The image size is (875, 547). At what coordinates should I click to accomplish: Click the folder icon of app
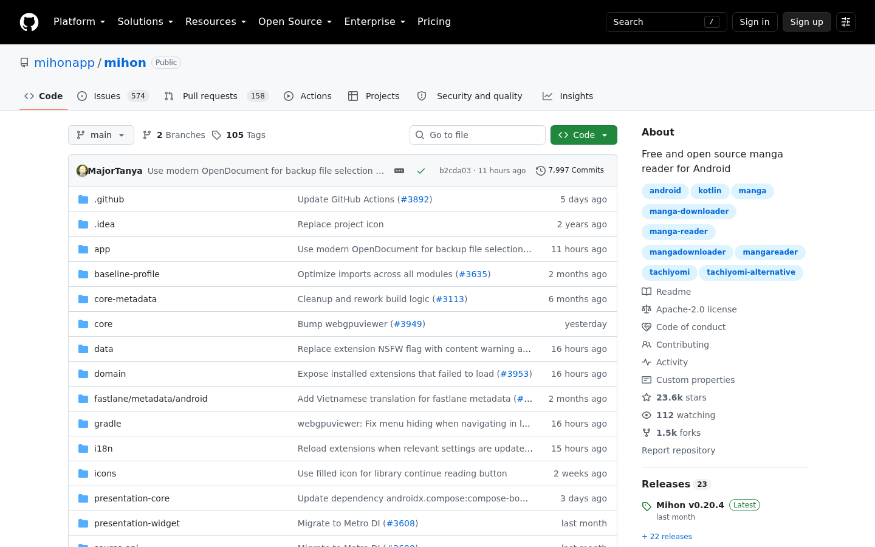(x=83, y=249)
